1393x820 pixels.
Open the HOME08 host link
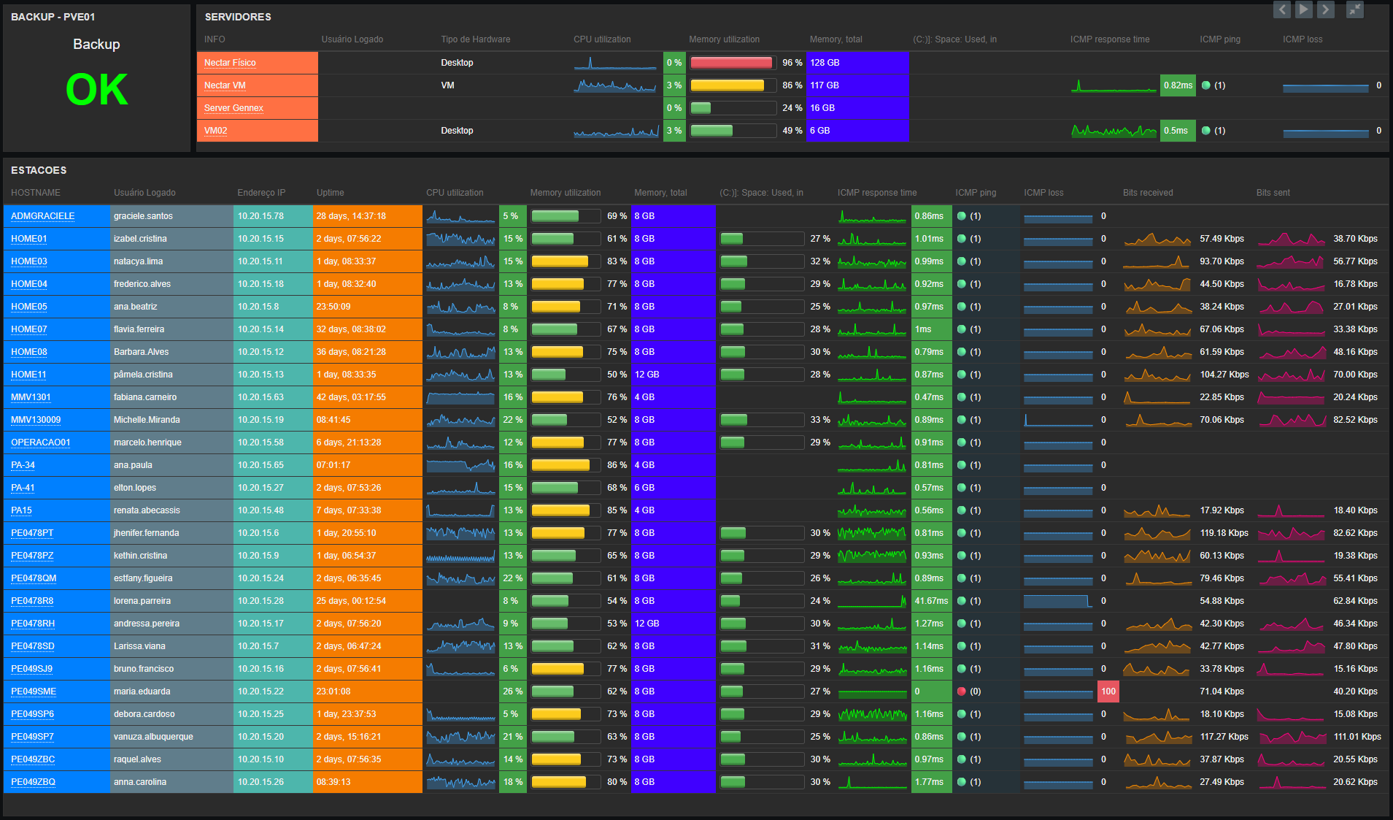(x=28, y=352)
